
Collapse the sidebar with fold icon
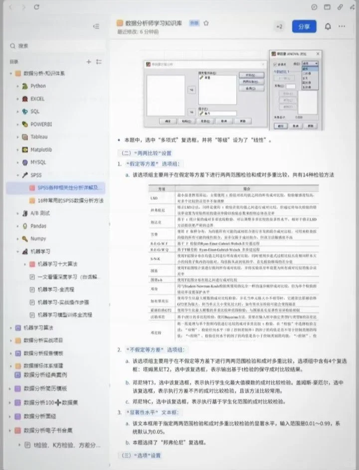click(x=96, y=26)
